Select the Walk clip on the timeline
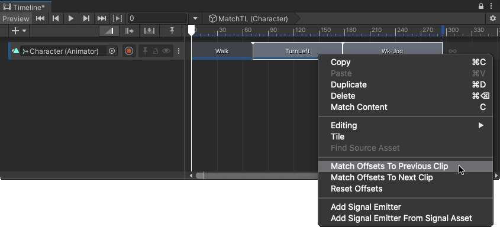This screenshot has width=500, height=227. 222,51
